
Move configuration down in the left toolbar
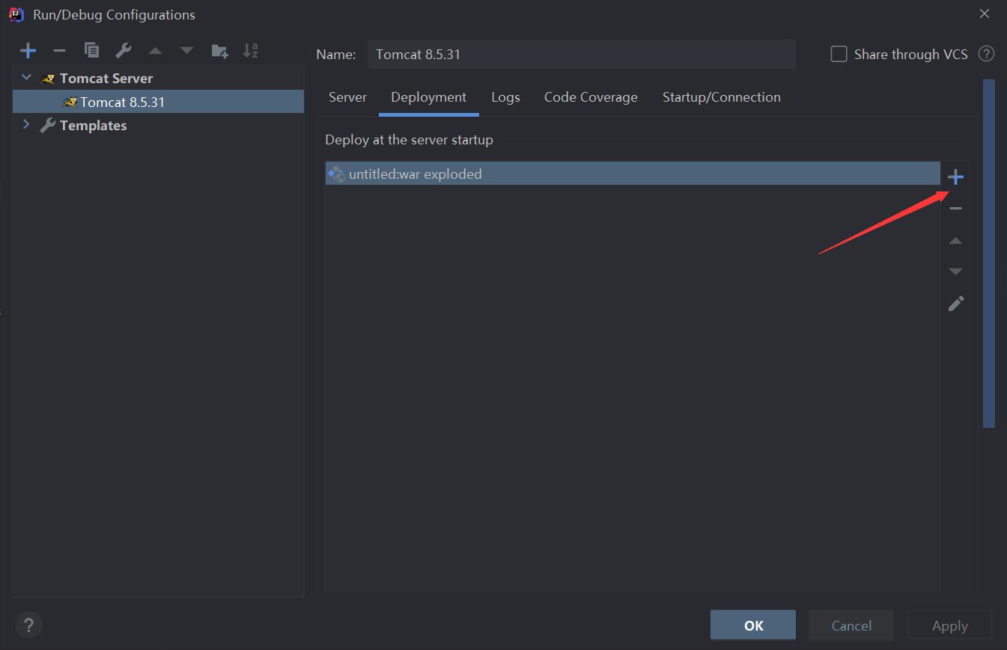186,51
